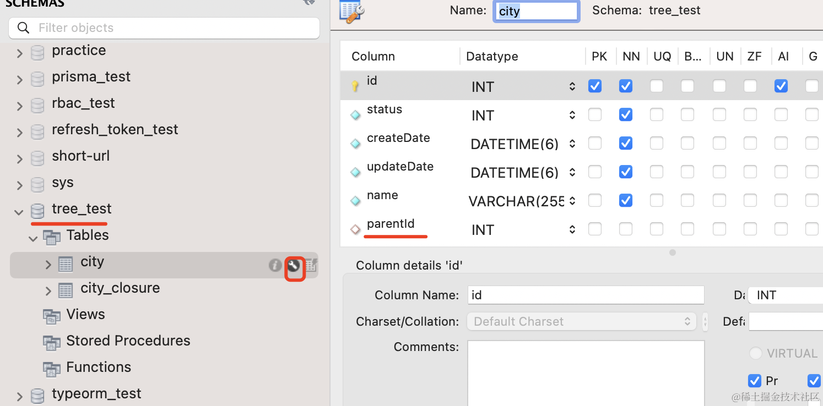Uncheck PK for the id column
This screenshot has height=406, width=823.
(595, 86)
